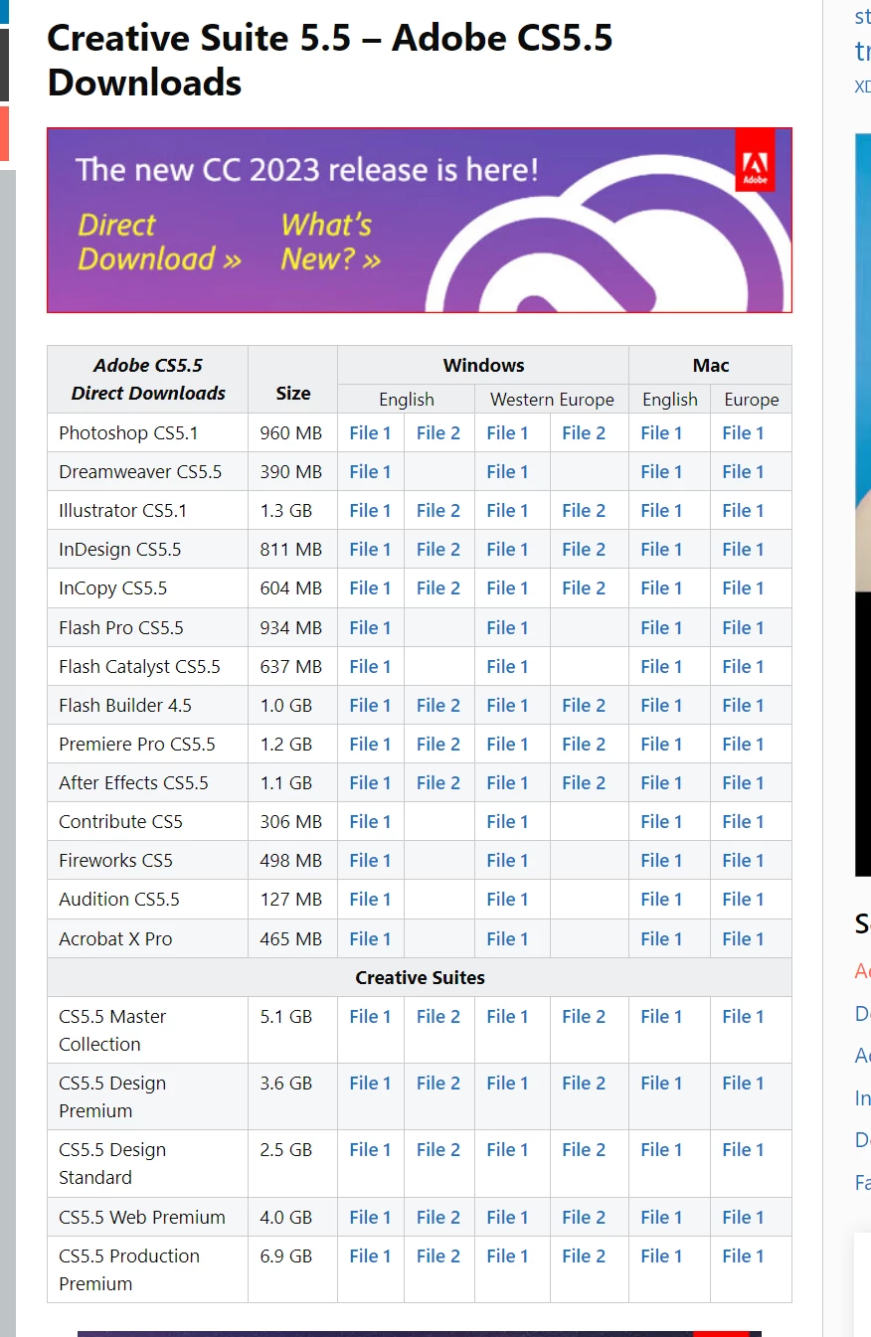The width and height of the screenshot is (871, 1337).
Task: Select the 127 MB size cell
Action: 293,899
